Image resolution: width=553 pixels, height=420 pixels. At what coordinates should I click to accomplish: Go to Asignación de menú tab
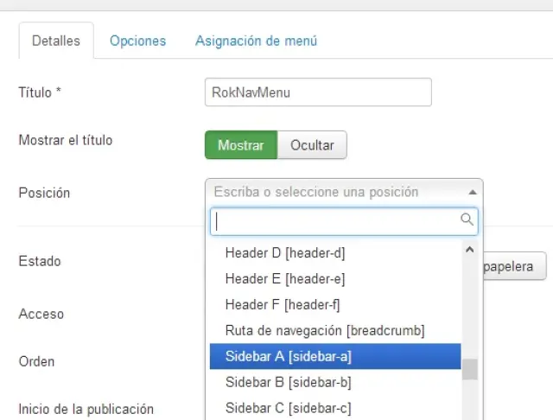[x=256, y=41]
